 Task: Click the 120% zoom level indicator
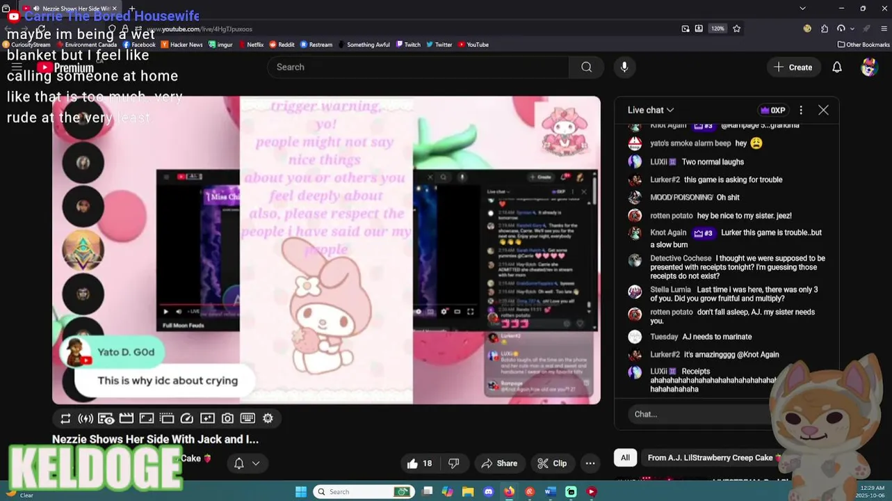coord(718,29)
